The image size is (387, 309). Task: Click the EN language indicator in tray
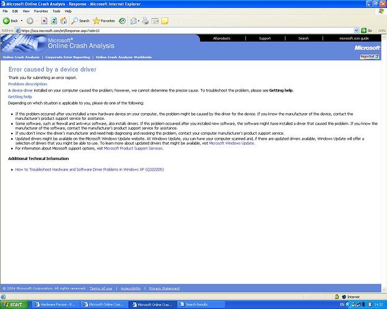pos(342,305)
